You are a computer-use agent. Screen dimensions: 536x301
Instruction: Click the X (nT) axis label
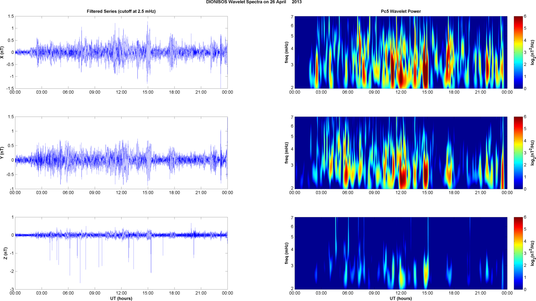coord(2,53)
